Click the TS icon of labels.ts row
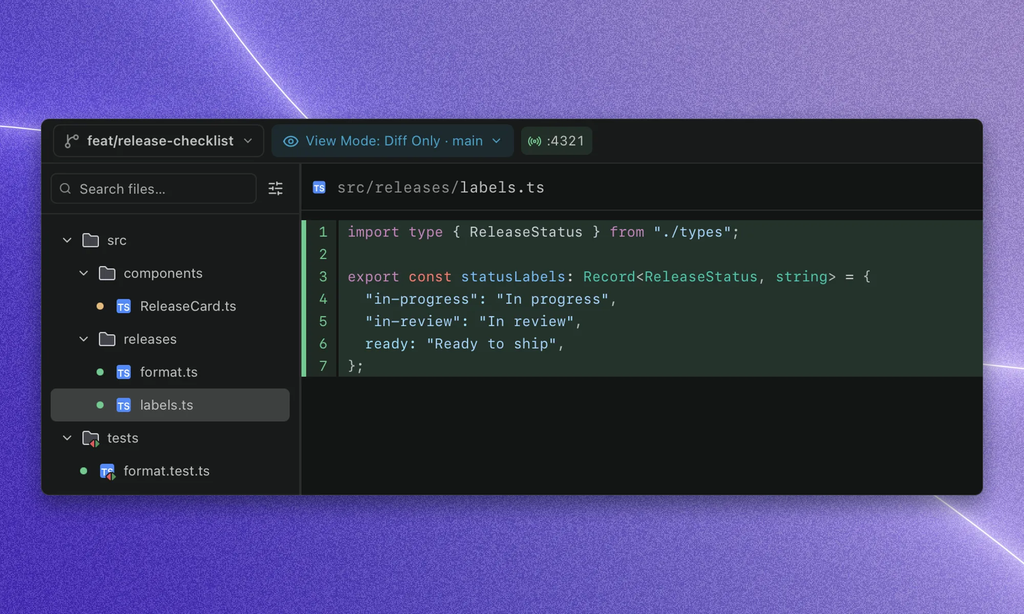1024x614 pixels. pyautogui.click(x=123, y=405)
